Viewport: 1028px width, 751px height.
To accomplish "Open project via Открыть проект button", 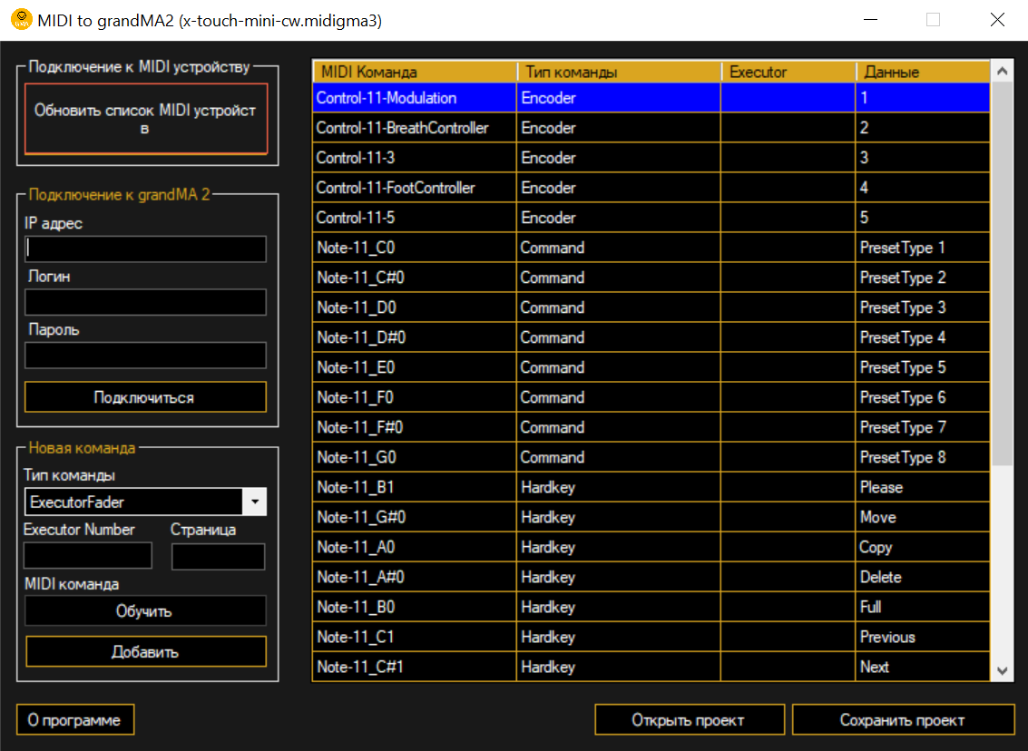I will 689,719.
